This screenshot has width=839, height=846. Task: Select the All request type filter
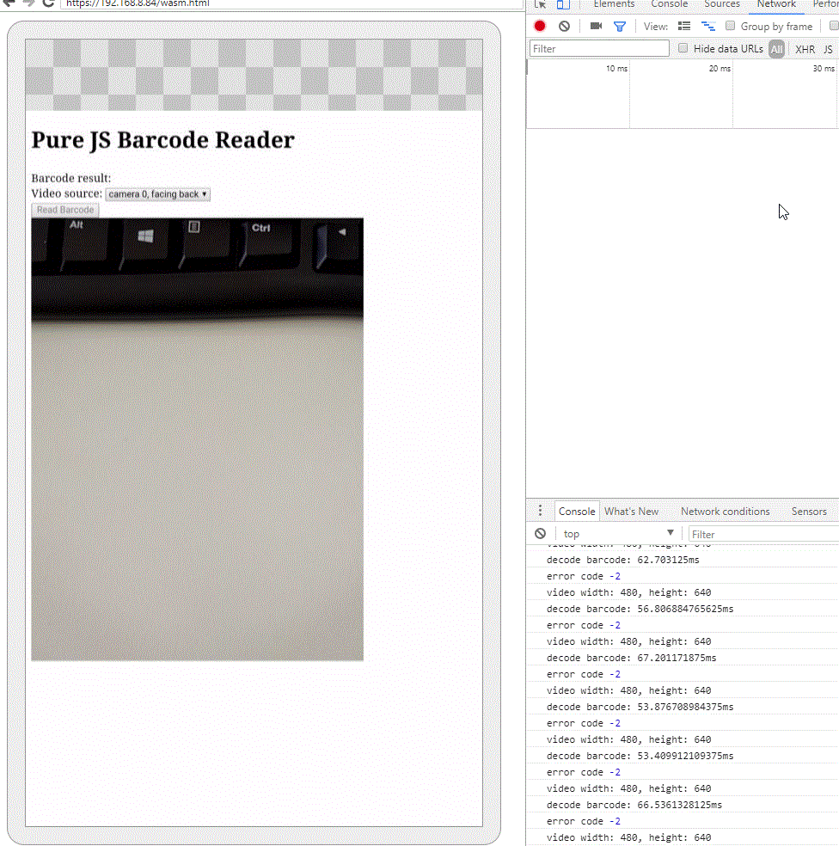coord(776,50)
